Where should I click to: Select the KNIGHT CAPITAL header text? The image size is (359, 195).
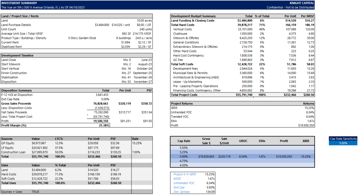302,3
